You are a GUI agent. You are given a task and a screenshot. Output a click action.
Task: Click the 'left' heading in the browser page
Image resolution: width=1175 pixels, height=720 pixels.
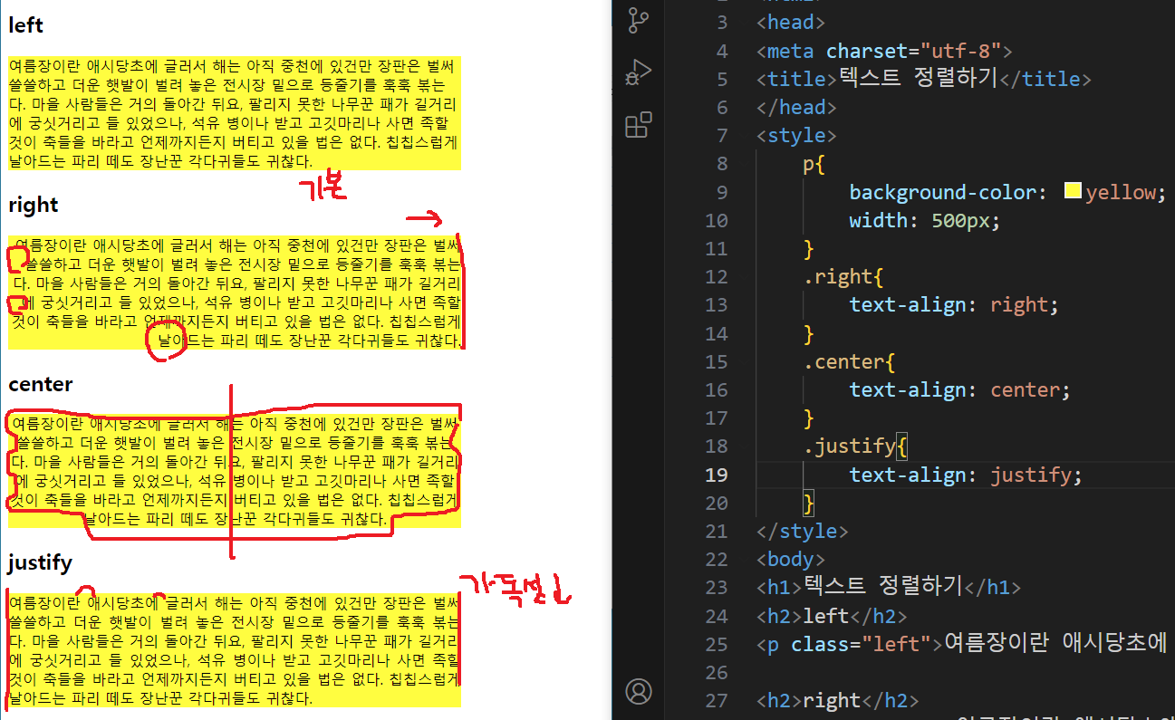pos(25,25)
